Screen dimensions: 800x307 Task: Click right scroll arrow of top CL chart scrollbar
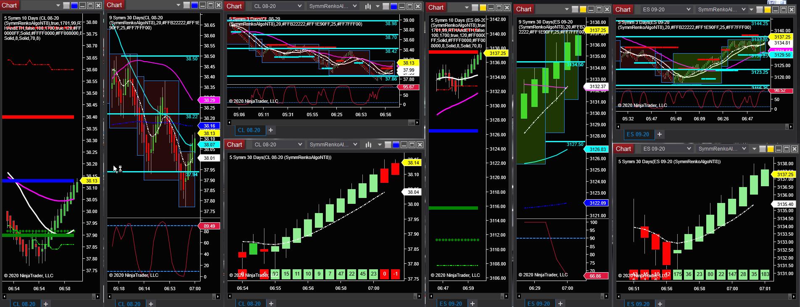pyautogui.click(x=417, y=122)
